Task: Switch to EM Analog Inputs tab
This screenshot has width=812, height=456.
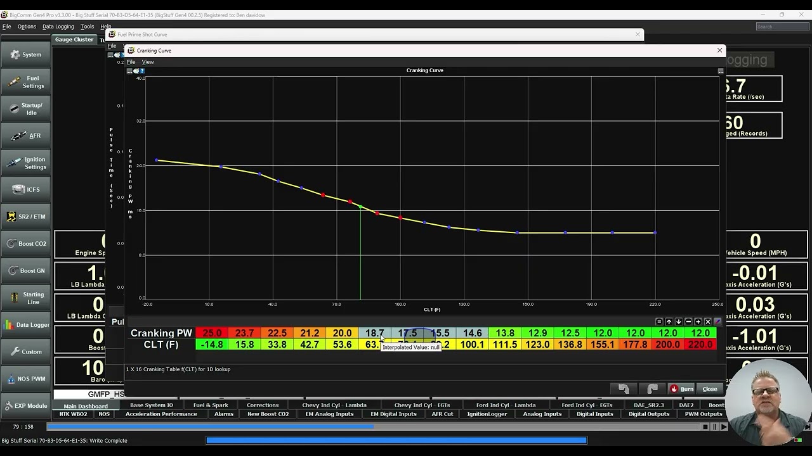Action: (329, 414)
